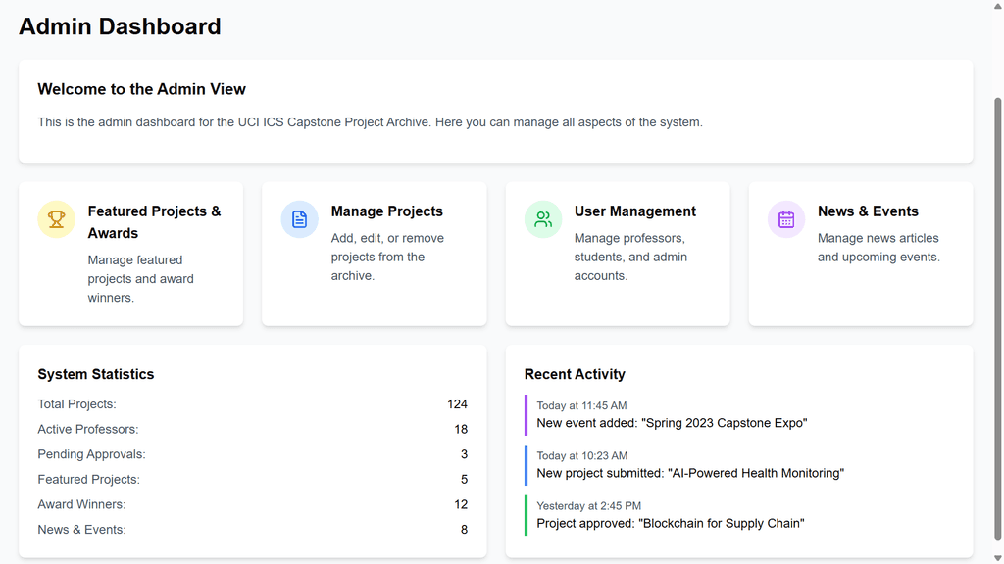Click the trophy icon for Featured Projects
Image resolution: width=1004 pixels, height=564 pixels.
(57, 219)
